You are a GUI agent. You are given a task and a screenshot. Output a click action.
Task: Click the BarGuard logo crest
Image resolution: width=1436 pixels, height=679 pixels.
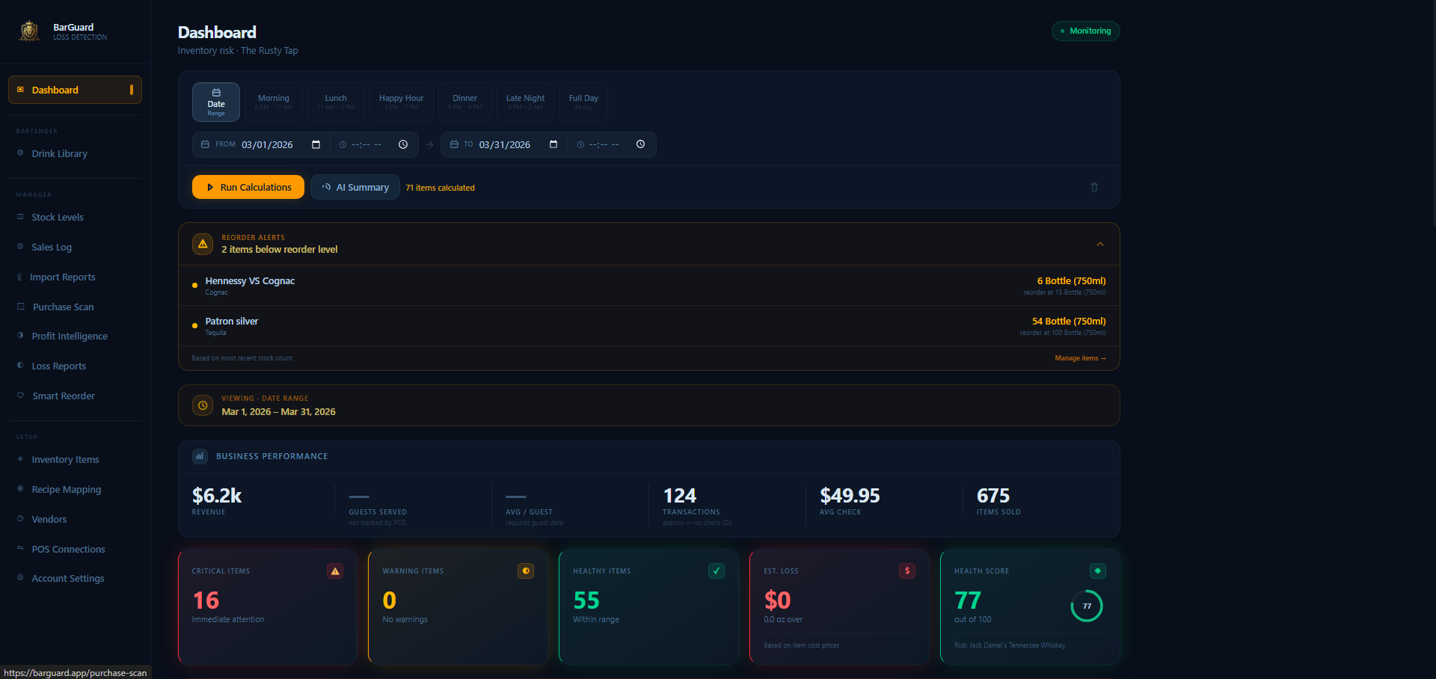(28, 31)
